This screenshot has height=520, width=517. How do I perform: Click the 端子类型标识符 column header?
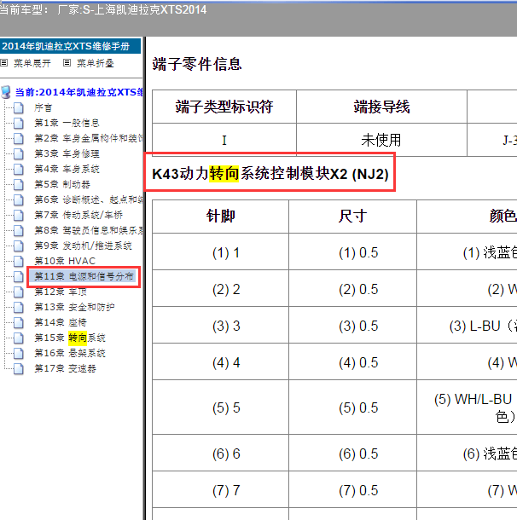point(224,107)
